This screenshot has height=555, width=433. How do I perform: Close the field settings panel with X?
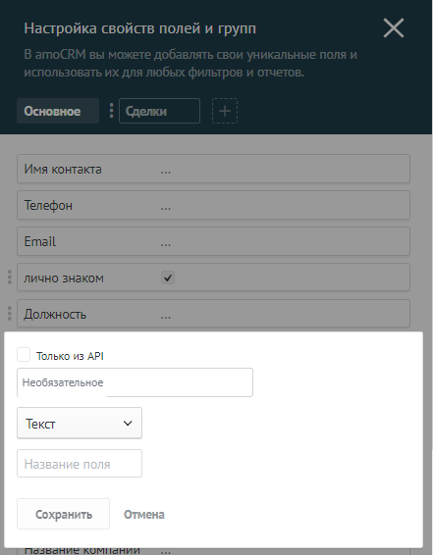tap(394, 28)
